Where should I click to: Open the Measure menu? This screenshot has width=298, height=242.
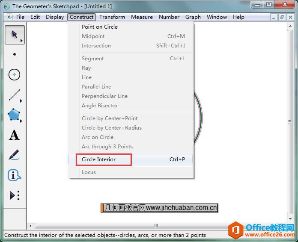142,17
